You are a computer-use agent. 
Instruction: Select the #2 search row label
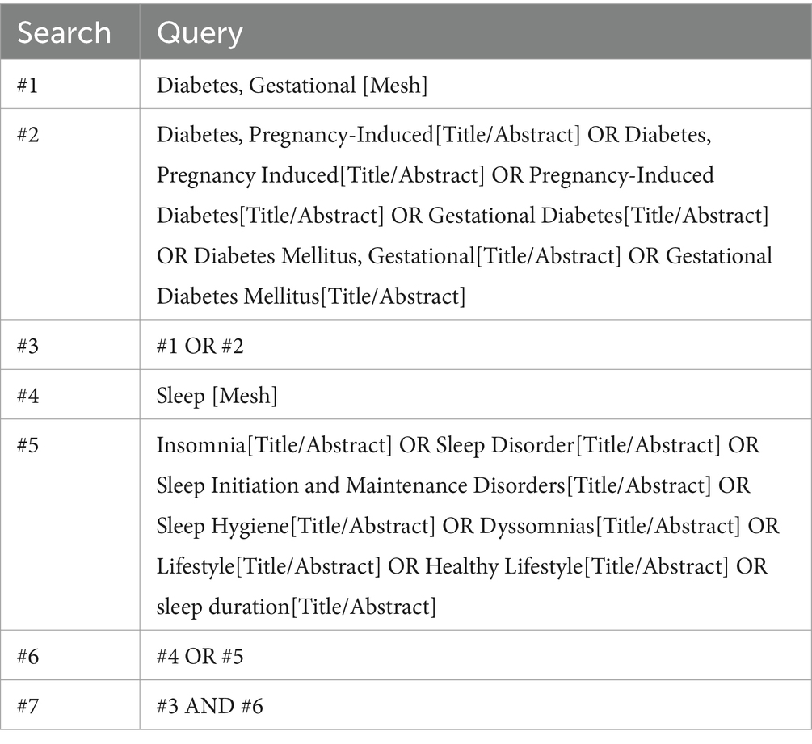(x=28, y=135)
